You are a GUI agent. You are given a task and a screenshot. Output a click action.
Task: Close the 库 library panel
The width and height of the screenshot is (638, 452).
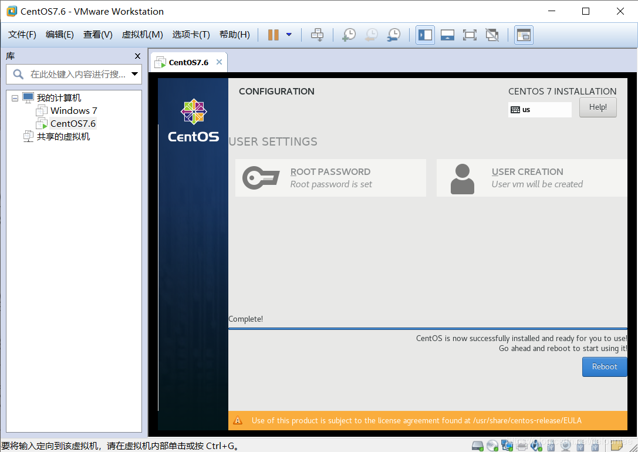tap(137, 56)
